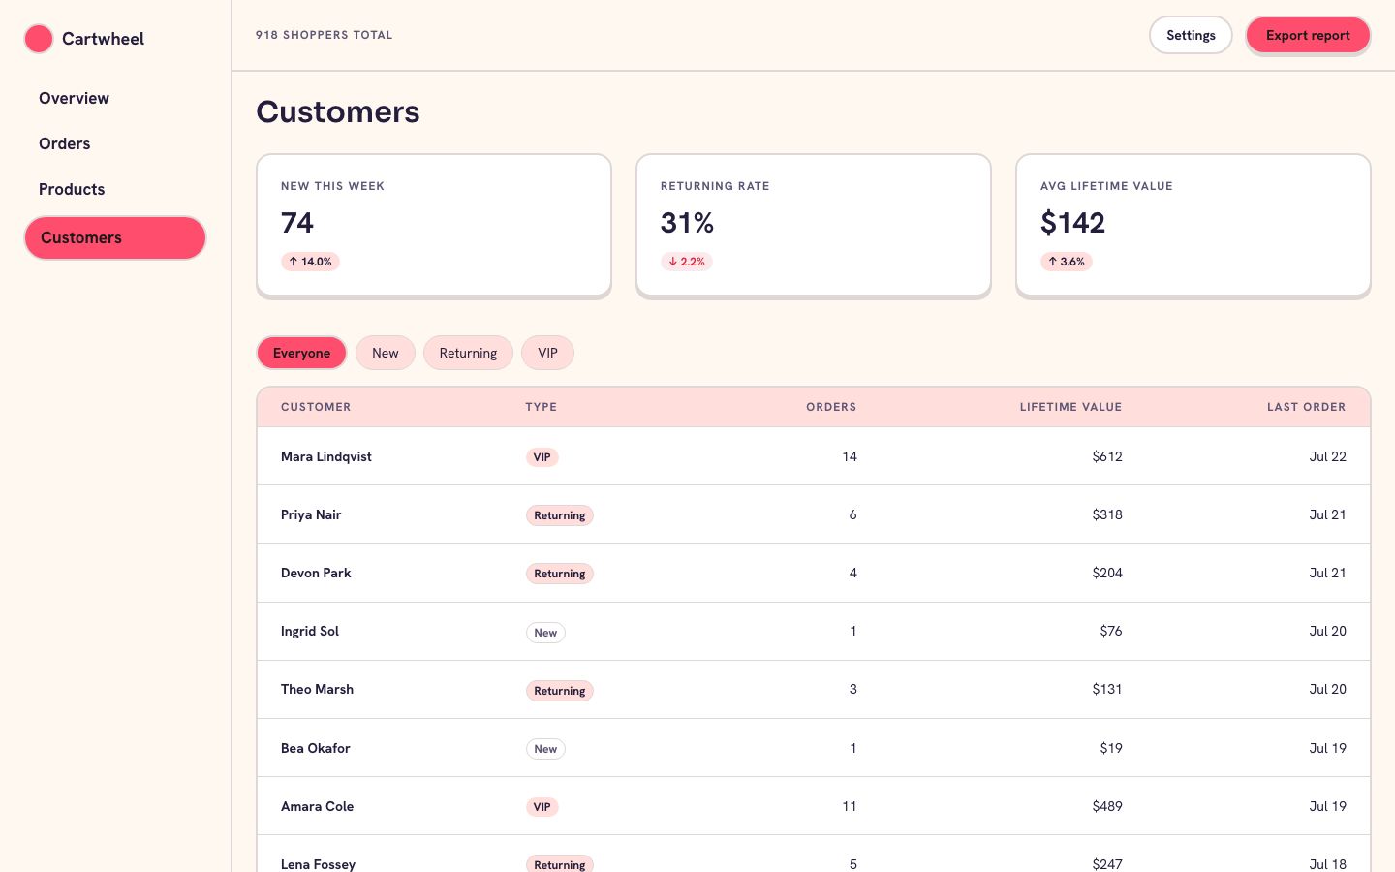The width and height of the screenshot is (1395, 872).
Task: Click the $612 lifetime value cell
Action: pos(1107,456)
